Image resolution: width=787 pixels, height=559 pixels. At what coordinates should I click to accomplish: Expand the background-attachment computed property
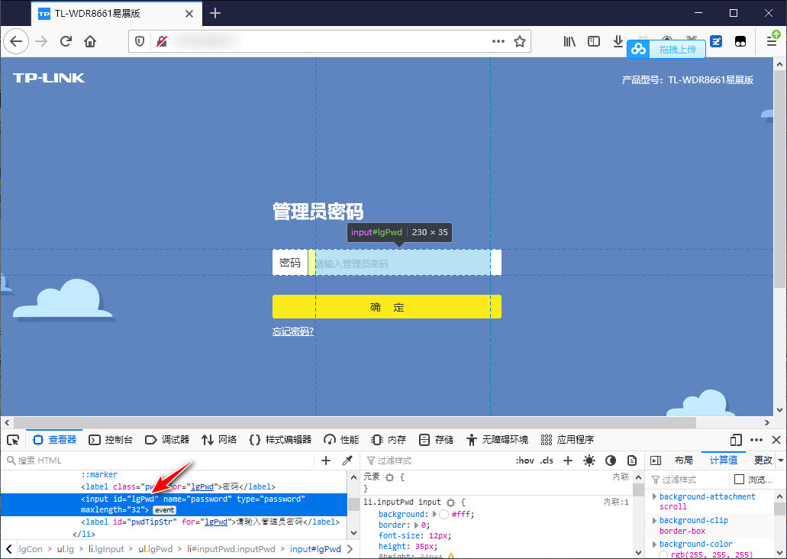pos(654,496)
